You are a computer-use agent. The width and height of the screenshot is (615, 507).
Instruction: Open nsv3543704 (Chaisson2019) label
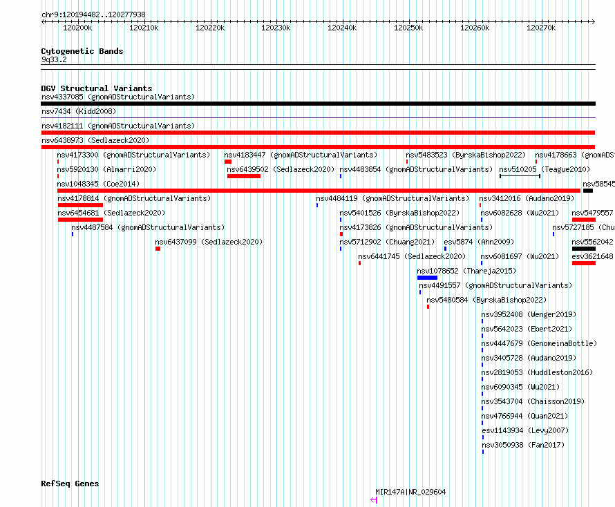(533, 401)
